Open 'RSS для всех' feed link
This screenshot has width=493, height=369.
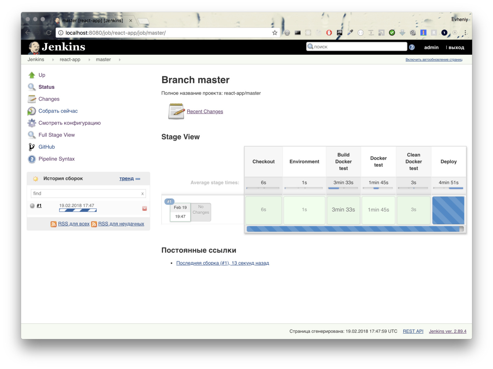74,224
